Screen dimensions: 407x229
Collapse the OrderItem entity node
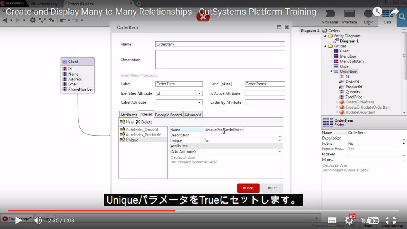331,72
